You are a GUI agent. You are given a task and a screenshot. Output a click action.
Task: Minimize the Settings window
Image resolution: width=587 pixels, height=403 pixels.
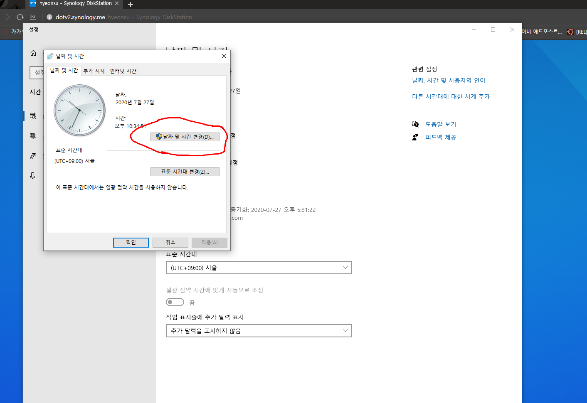474,29
